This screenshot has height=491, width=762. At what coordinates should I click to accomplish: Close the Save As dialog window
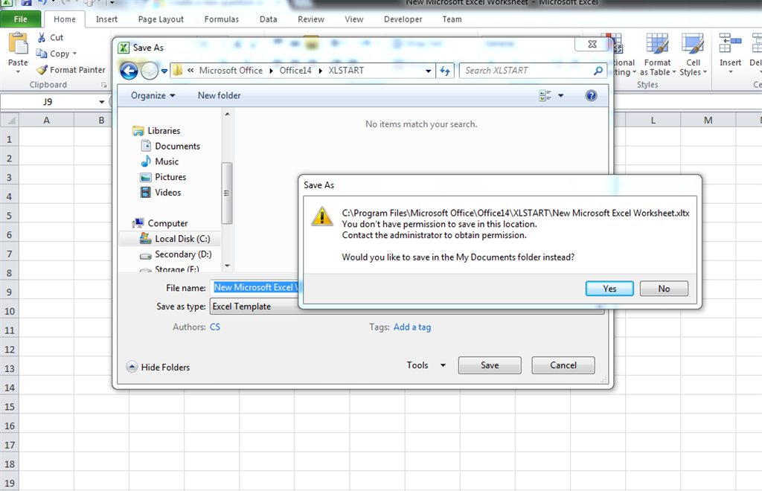[592, 44]
